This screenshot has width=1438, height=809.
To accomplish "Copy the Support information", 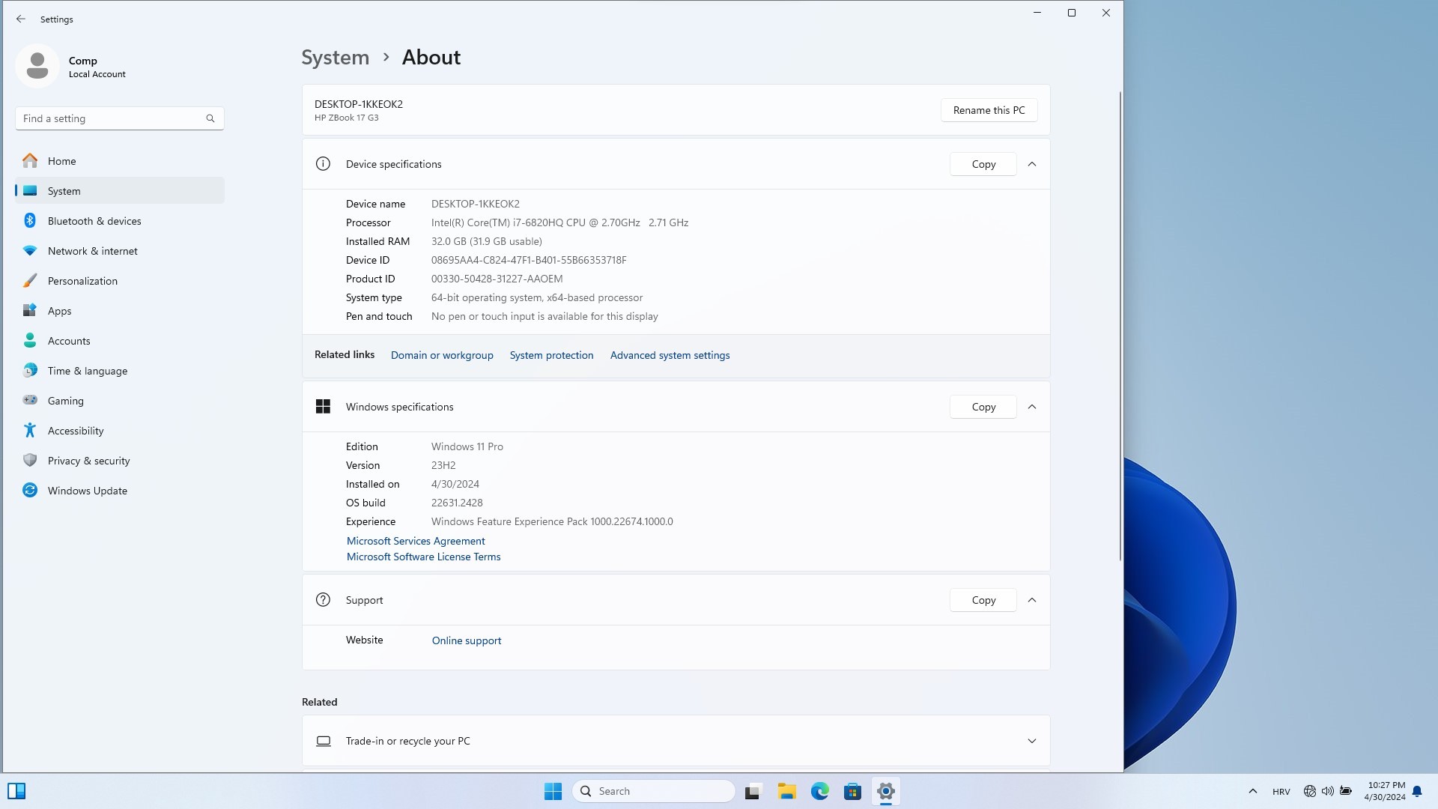I will coord(983,600).
